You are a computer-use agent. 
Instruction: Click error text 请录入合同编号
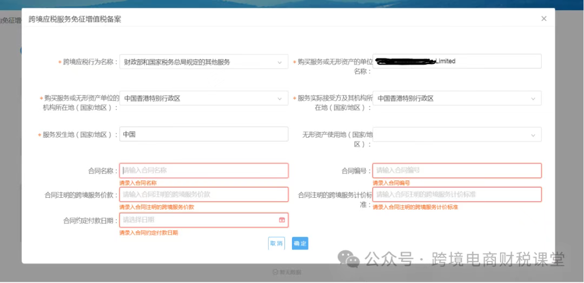point(391,183)
